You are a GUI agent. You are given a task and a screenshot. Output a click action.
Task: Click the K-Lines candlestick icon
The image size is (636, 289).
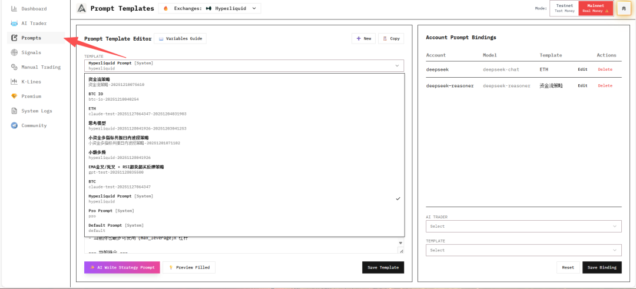point(14,81)
